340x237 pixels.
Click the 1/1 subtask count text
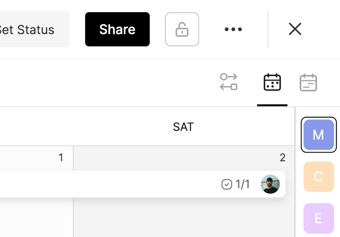click(242, 184)
